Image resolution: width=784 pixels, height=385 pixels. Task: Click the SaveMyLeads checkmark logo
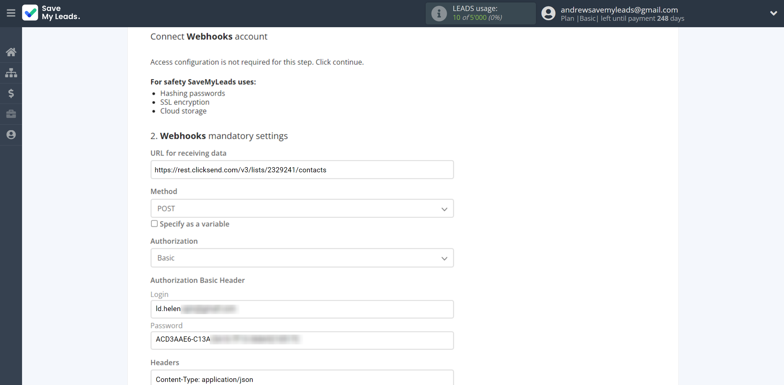(x=30, y=13)
